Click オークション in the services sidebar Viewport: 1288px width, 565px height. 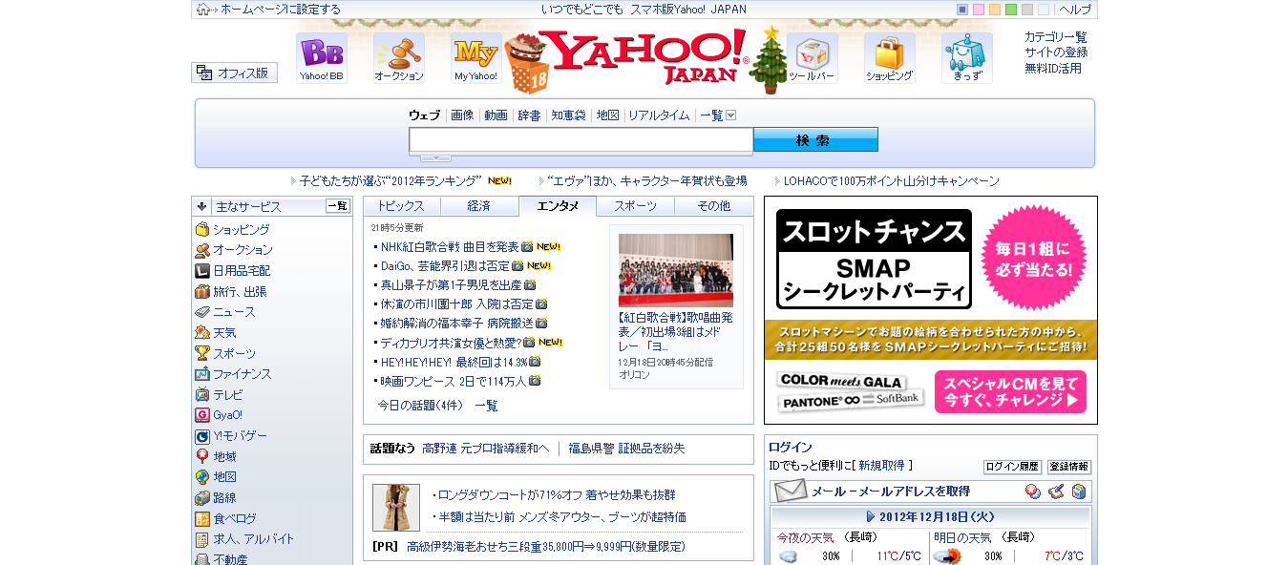(x=243, y=250)
